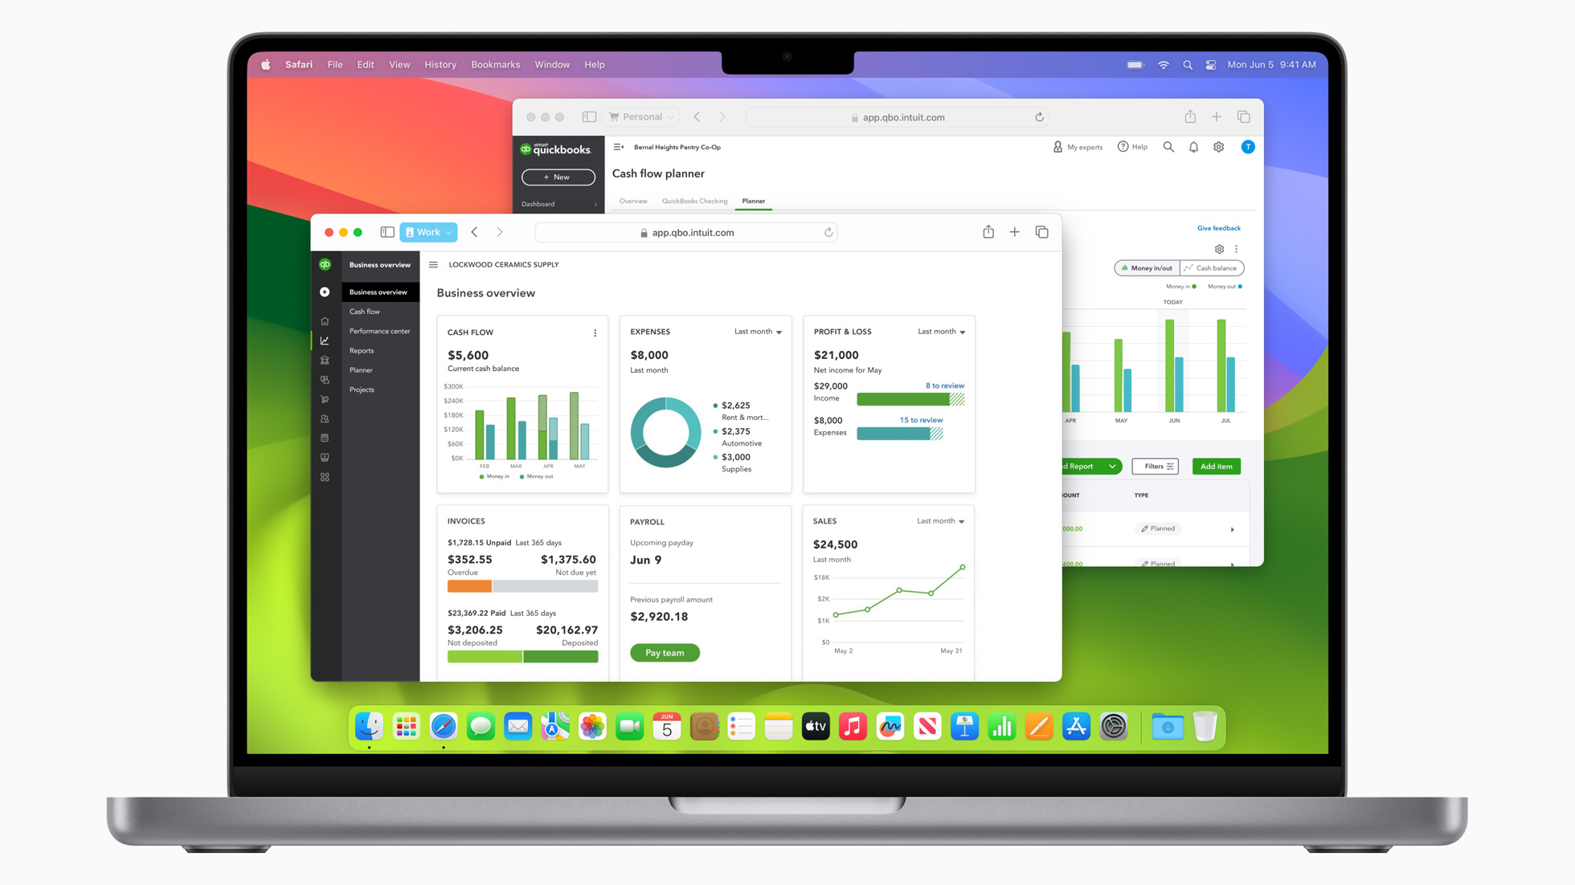Click the Pay Team button
Image resolution: width=1575 pixels, height=885 pixels.
click(x=665, y=651)
